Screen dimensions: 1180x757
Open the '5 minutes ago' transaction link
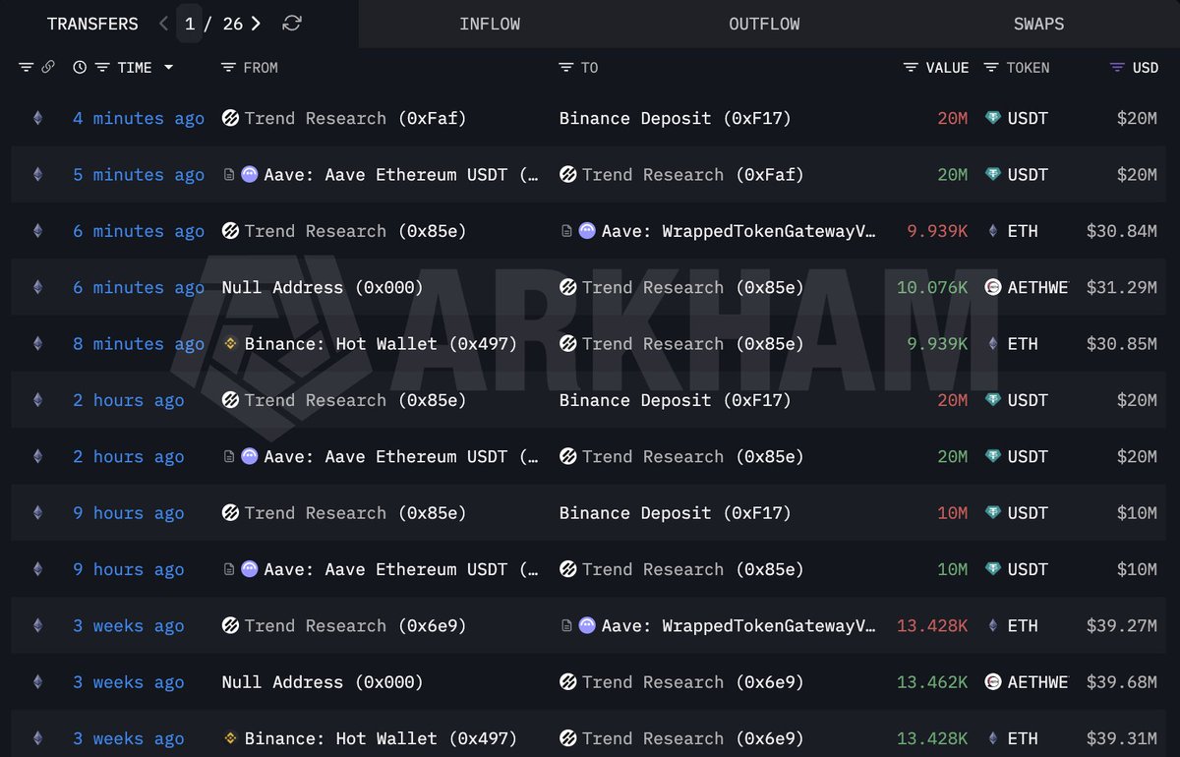(139, 174)
